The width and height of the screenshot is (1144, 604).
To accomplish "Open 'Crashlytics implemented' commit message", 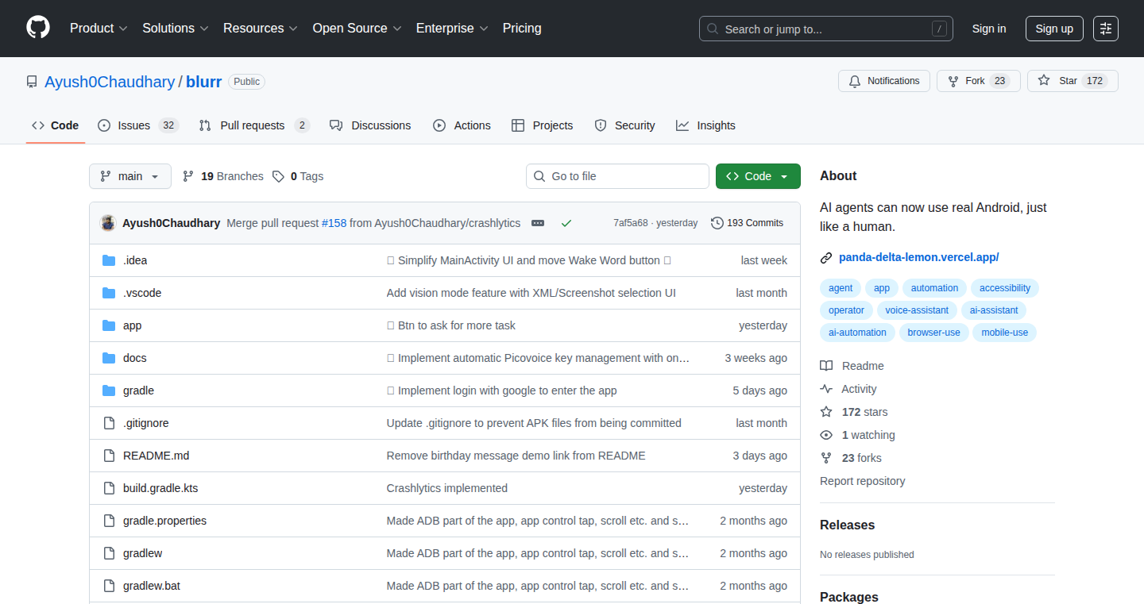I will pyautogui.click(x=447, y=488).
